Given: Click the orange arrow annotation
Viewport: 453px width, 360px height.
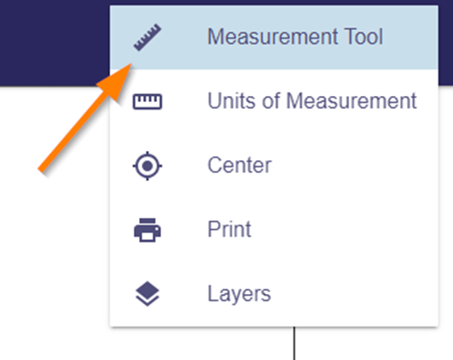Looking at the screenshot, I should tap(85, 117).
